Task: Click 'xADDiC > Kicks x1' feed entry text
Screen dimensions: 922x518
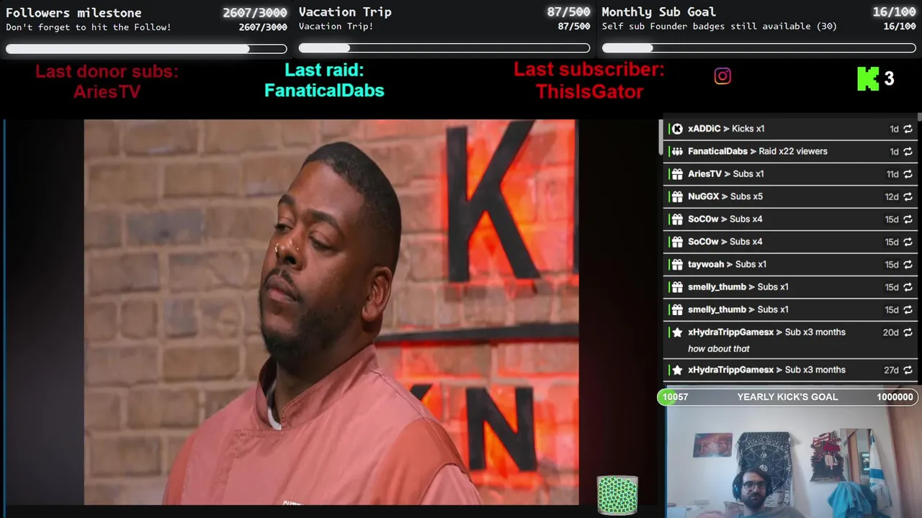Action: 726,129
